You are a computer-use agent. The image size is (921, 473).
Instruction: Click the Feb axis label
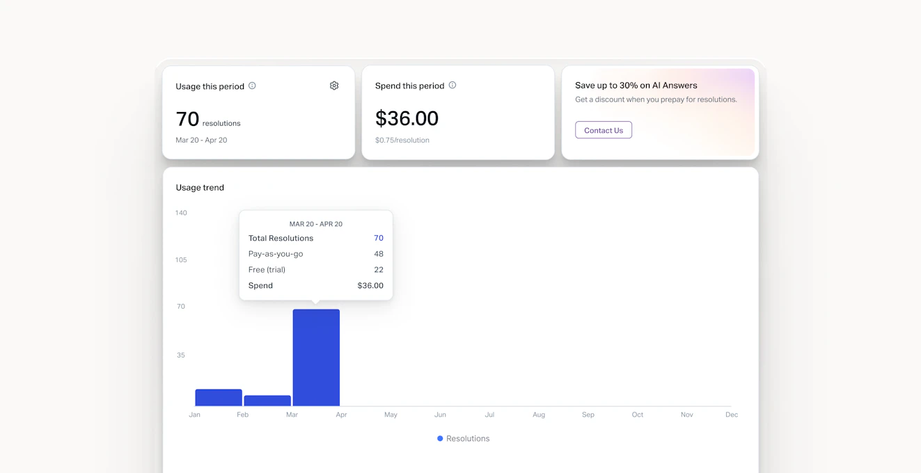(x=242, y=415)
